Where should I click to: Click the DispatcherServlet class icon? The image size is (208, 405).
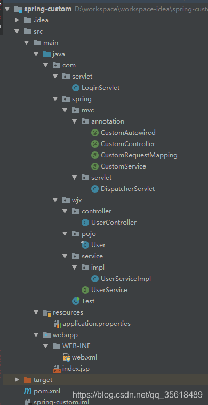(95, 189)
